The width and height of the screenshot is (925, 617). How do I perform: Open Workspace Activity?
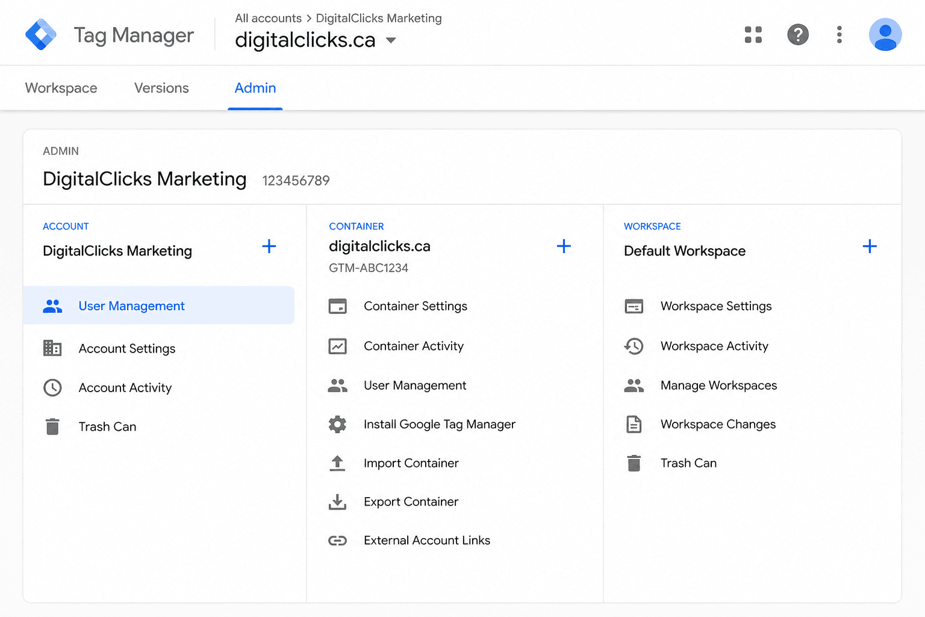click(714, 346)
